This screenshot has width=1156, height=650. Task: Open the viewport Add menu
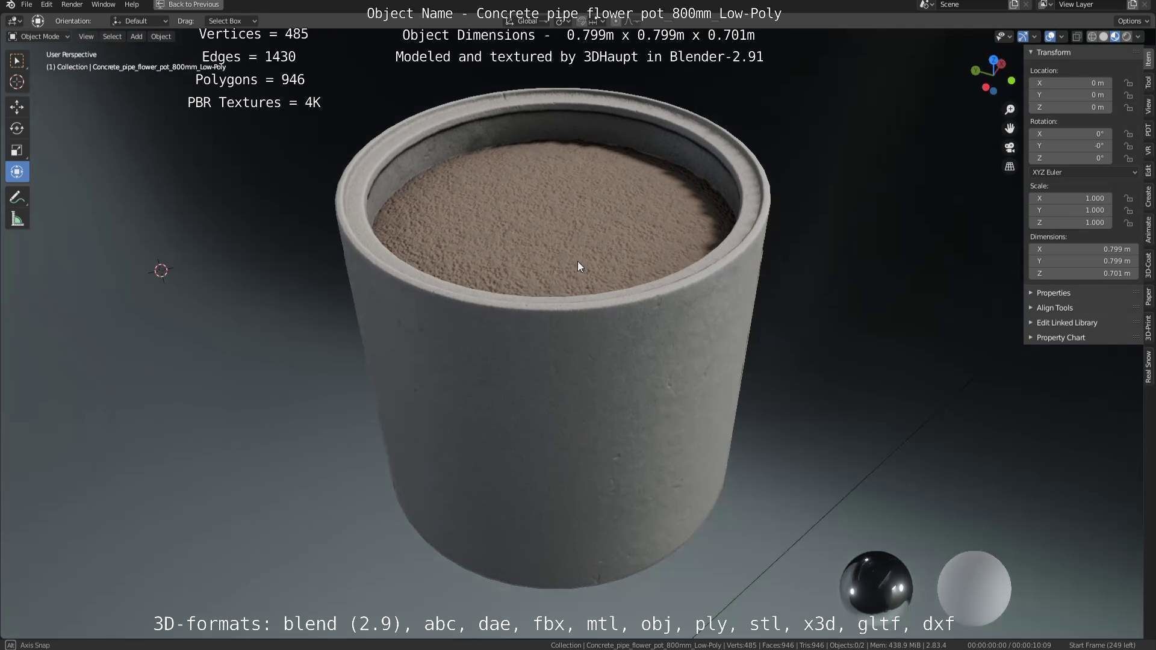[137, 37]
